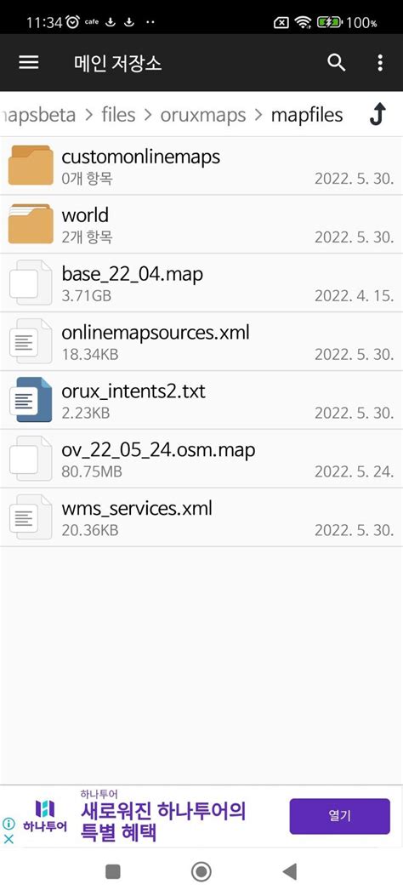Tap Android recent apps square button
Viewport: 403px width, 896px height.
[x=113, y=871]
